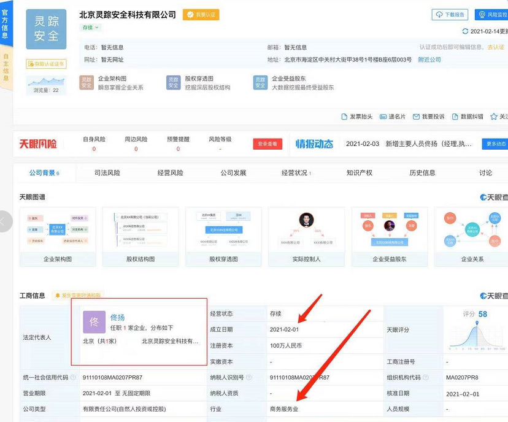Click the 企业受益股东 beneficial shareholder feature icon
This screenshot has height=422, width=508.
click(260, 80)
